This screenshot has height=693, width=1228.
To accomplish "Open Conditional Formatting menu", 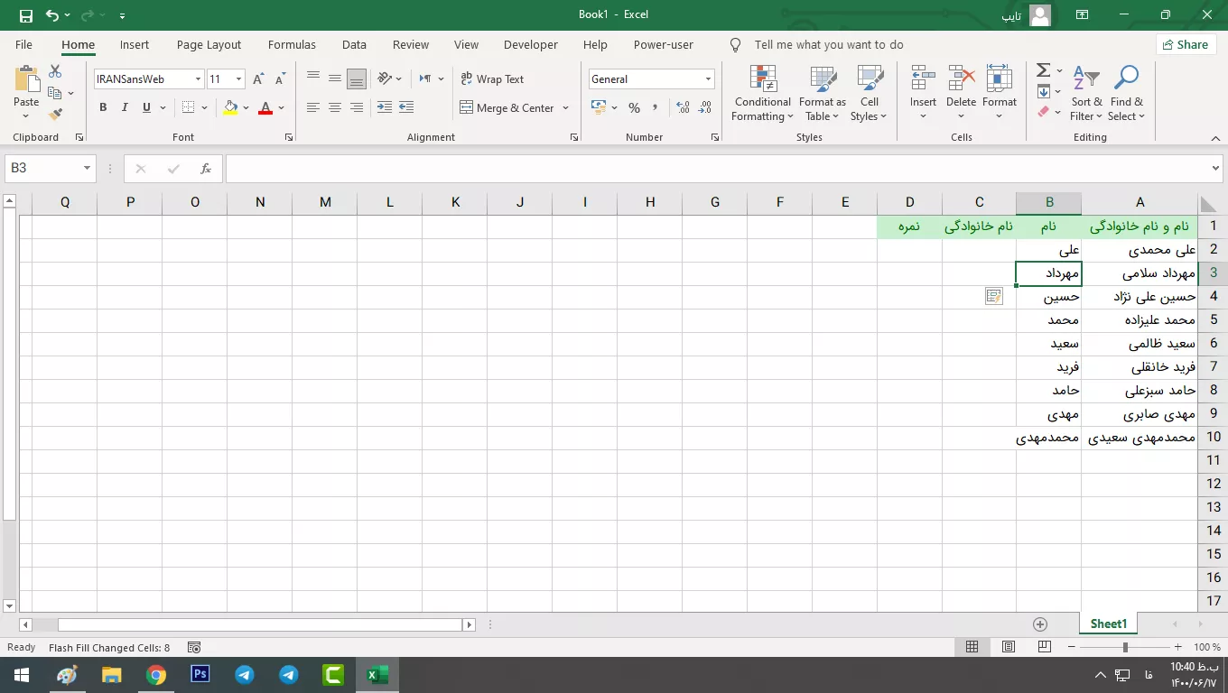I will (x=763, y=93).
